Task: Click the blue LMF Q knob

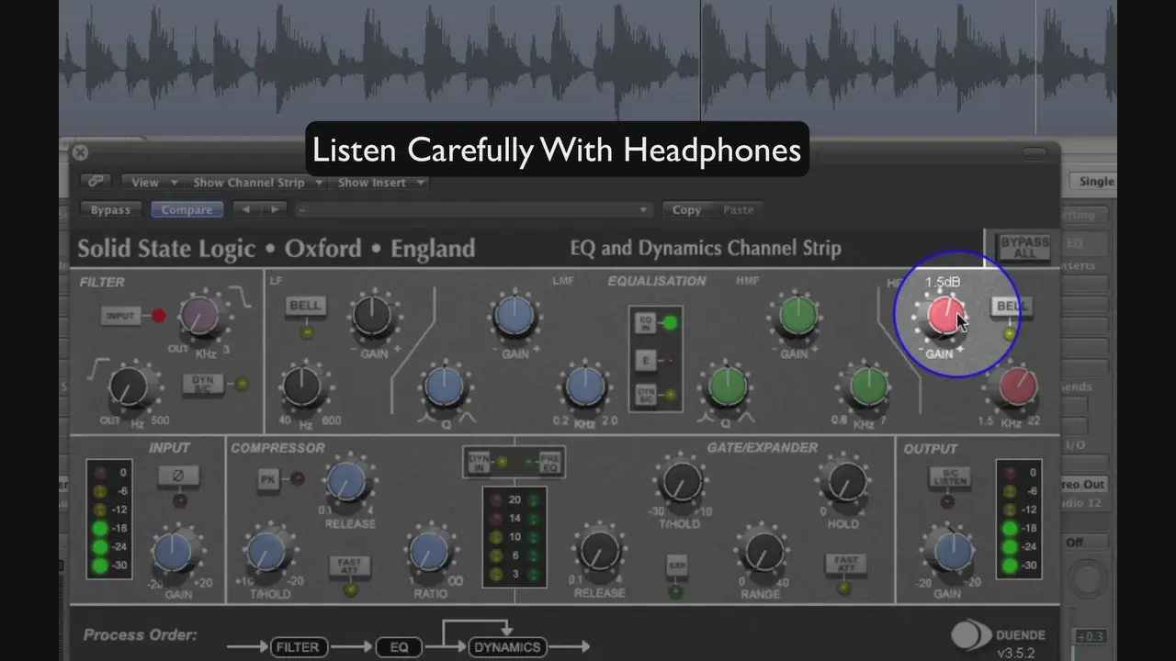Action: 445,387
